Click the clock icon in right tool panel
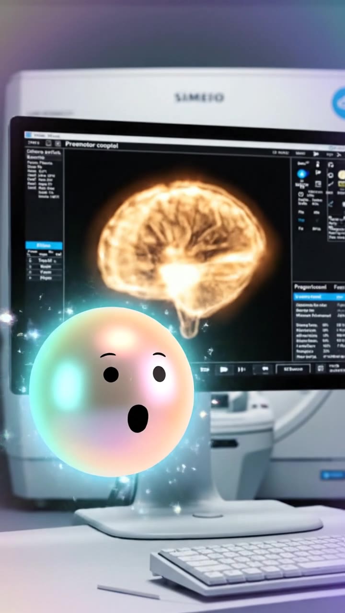The height and width of the screenshot is (613, 345). 301,194
